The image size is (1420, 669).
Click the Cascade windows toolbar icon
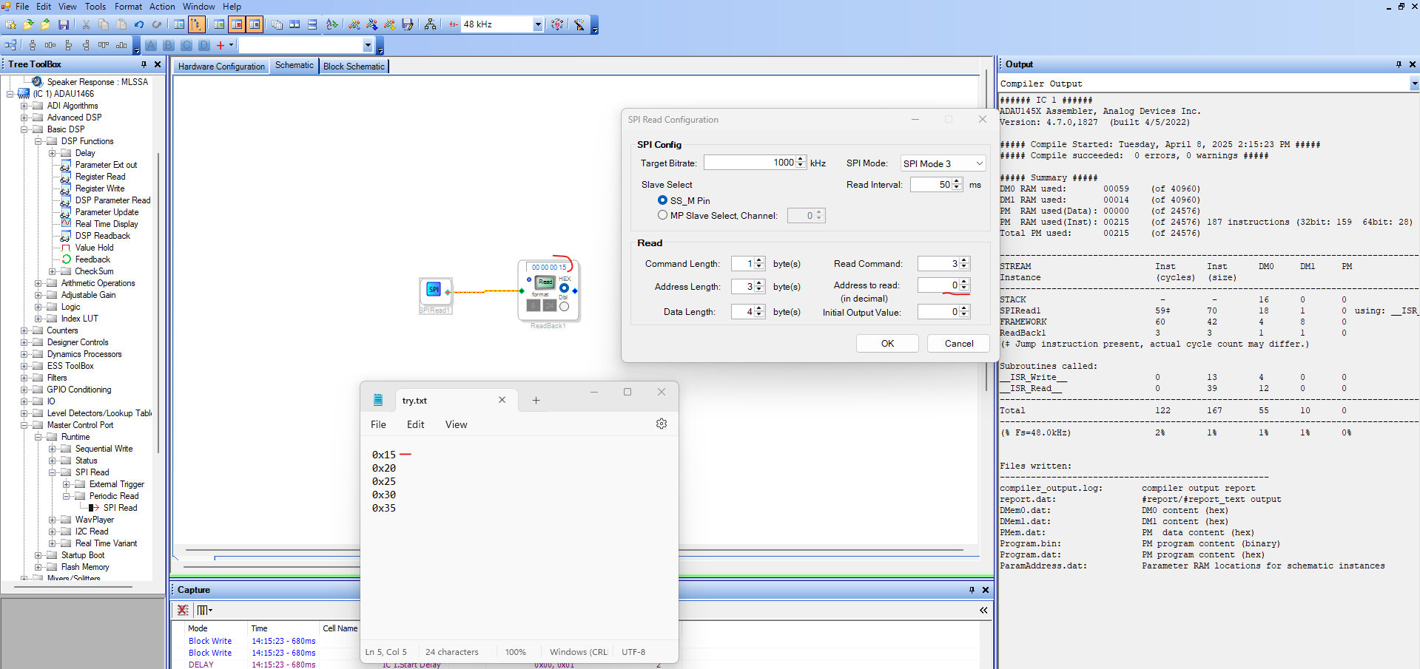(x=277, y=24)
